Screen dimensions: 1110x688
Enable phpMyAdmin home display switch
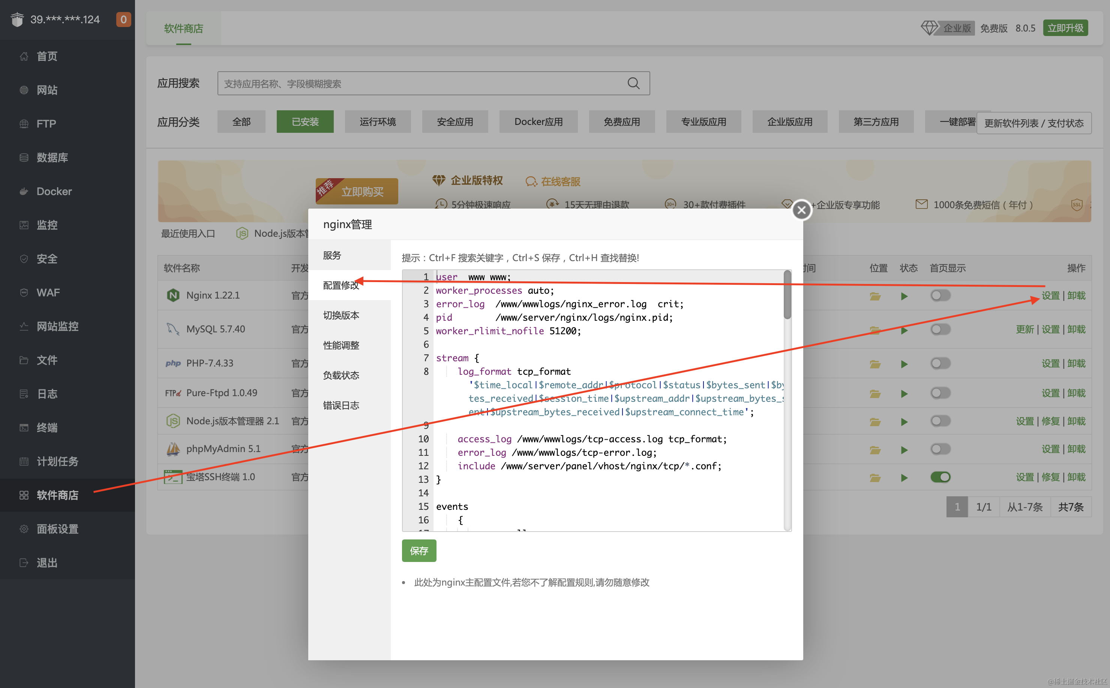(940, 449)
